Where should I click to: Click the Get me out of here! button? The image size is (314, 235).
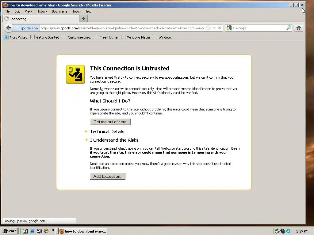click(x=110, y=122)
